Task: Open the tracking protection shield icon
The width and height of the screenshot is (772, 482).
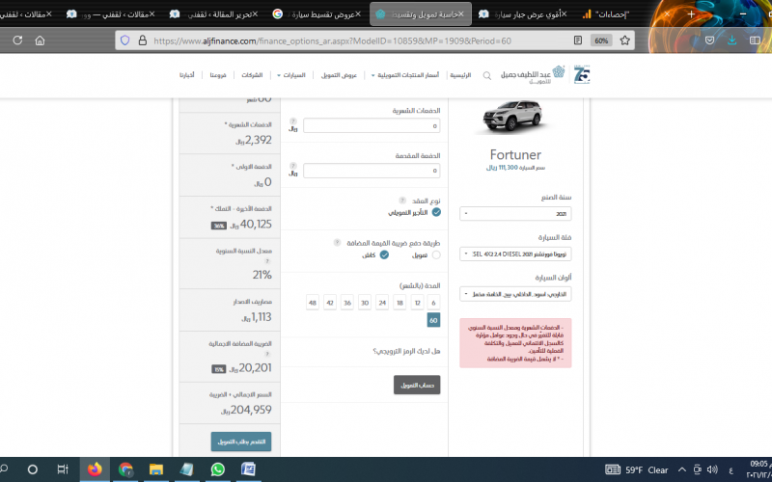Action: [125, 40]
